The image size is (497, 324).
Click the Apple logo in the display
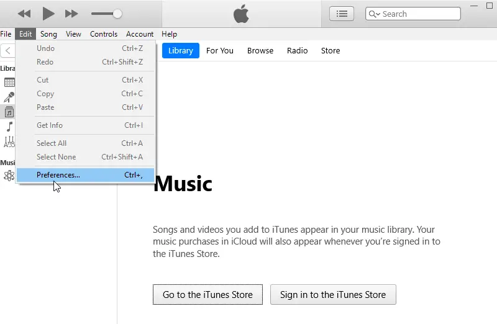[241, 14]
